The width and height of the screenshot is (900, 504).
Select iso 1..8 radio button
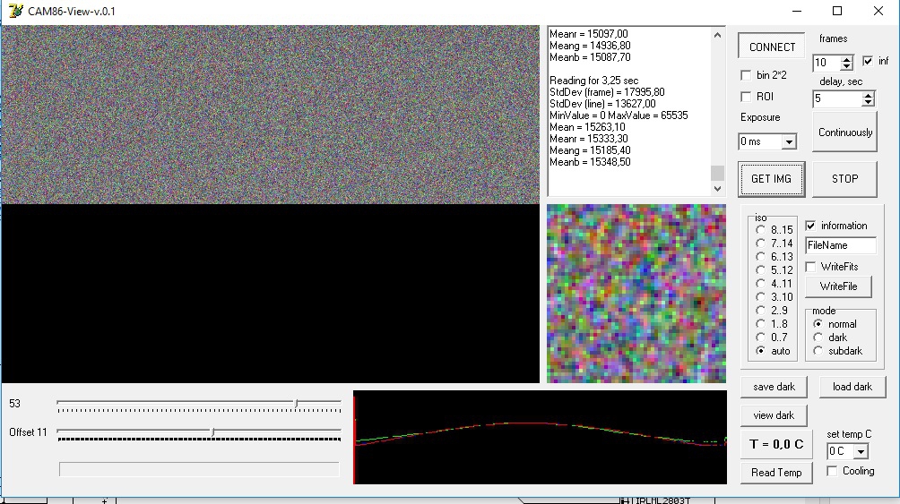tap(760, 324)
